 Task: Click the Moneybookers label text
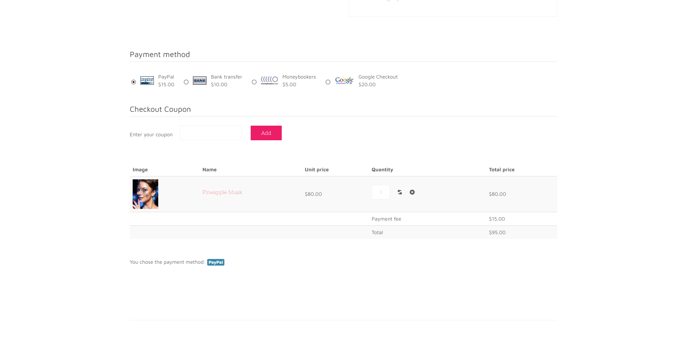coord(299,77)
